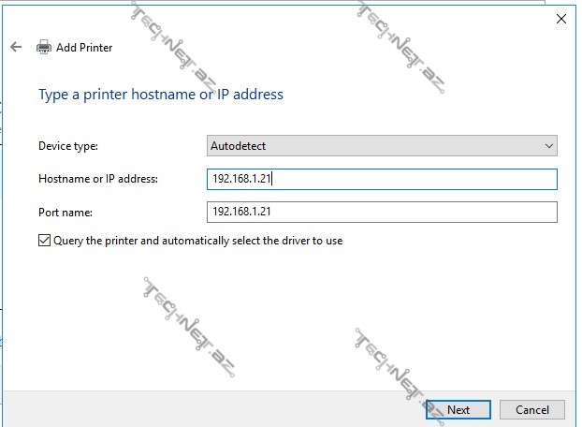
Task: Click the Tech-Net.az watermark below the checkbox
Action: pos(189,324)
